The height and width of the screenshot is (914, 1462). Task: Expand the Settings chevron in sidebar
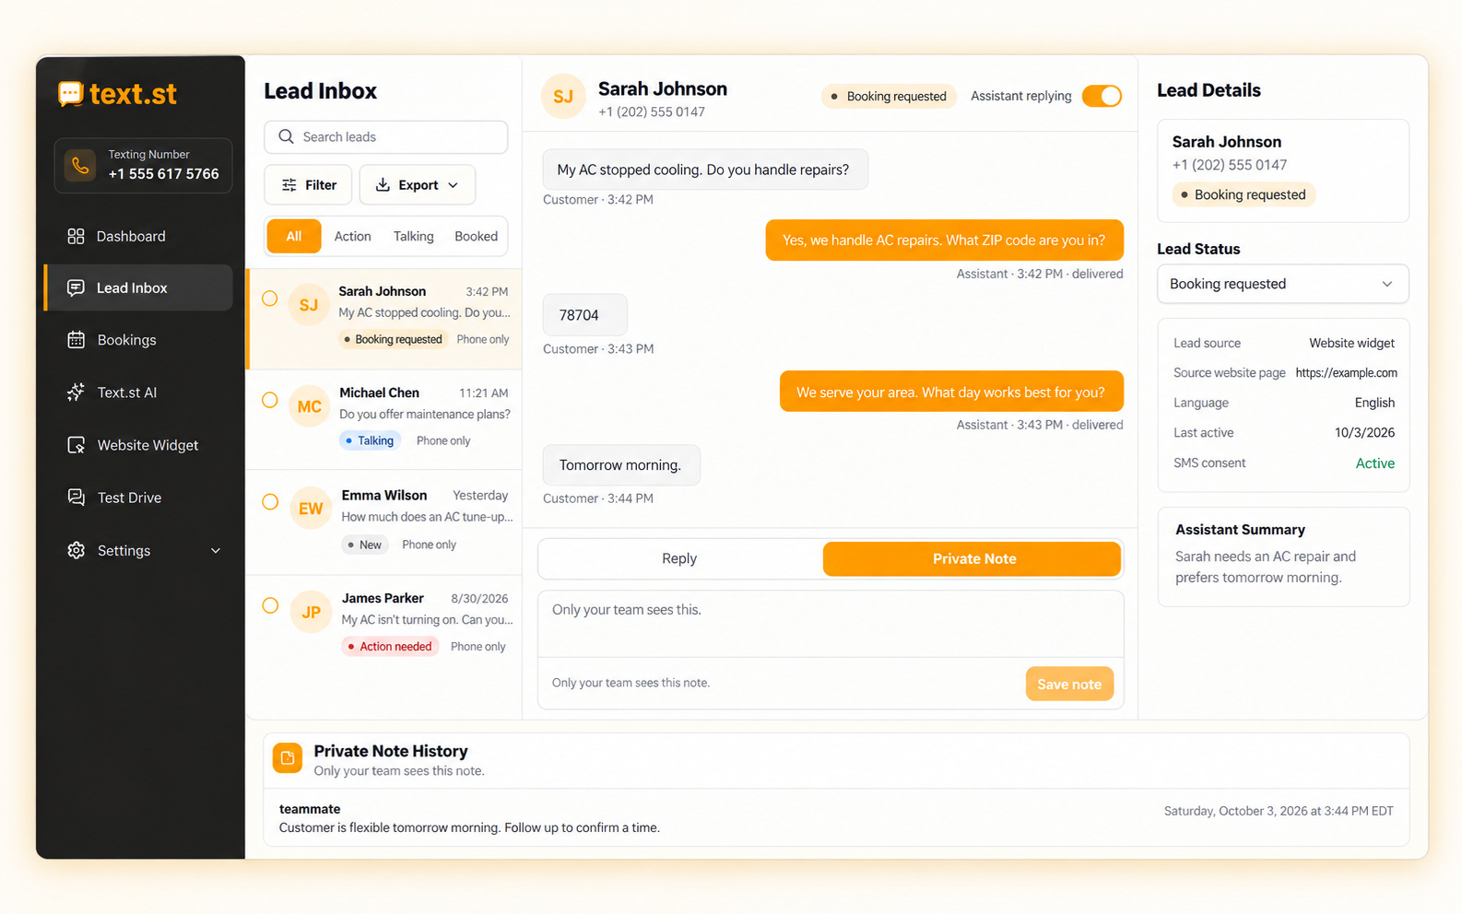pos(216,551)
